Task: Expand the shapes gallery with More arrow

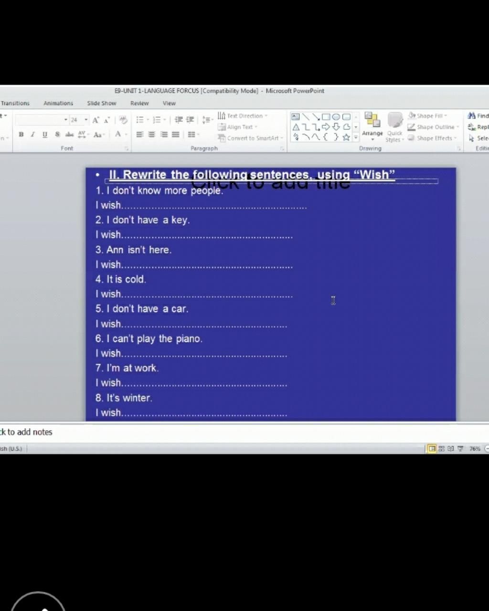Action: click(x=356, y=137)
